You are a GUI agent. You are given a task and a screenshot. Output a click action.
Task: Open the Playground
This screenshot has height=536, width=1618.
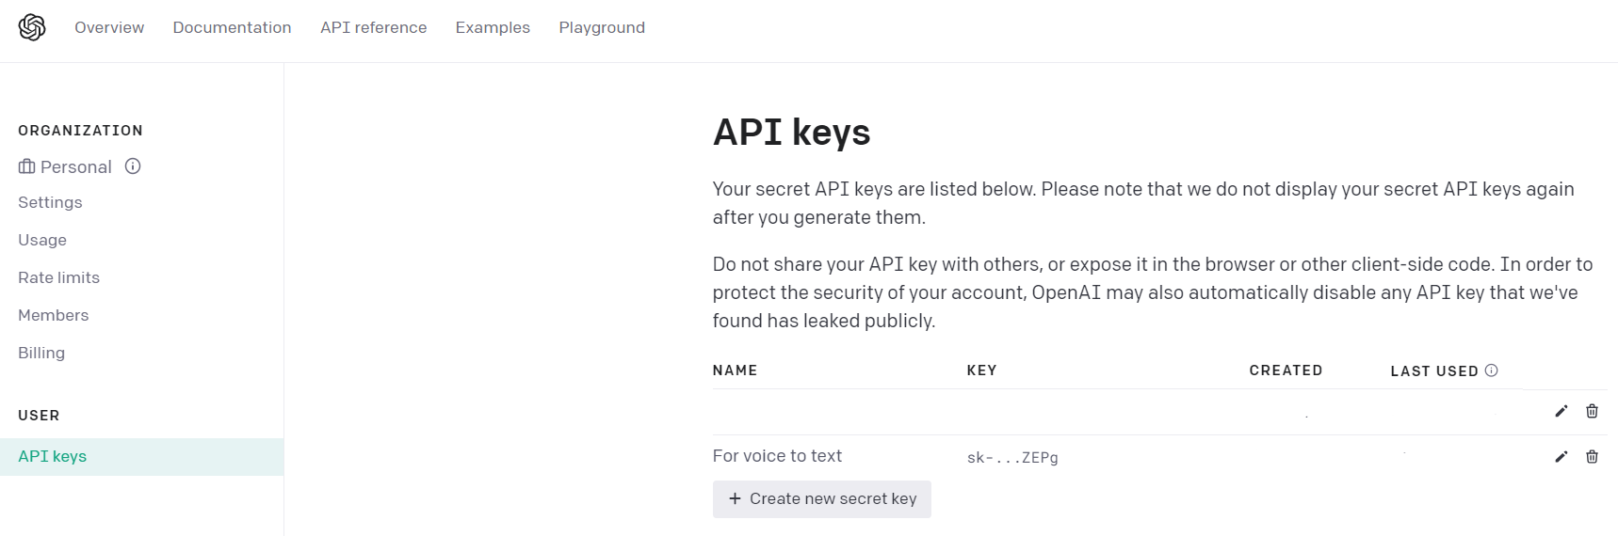[602, 27]
